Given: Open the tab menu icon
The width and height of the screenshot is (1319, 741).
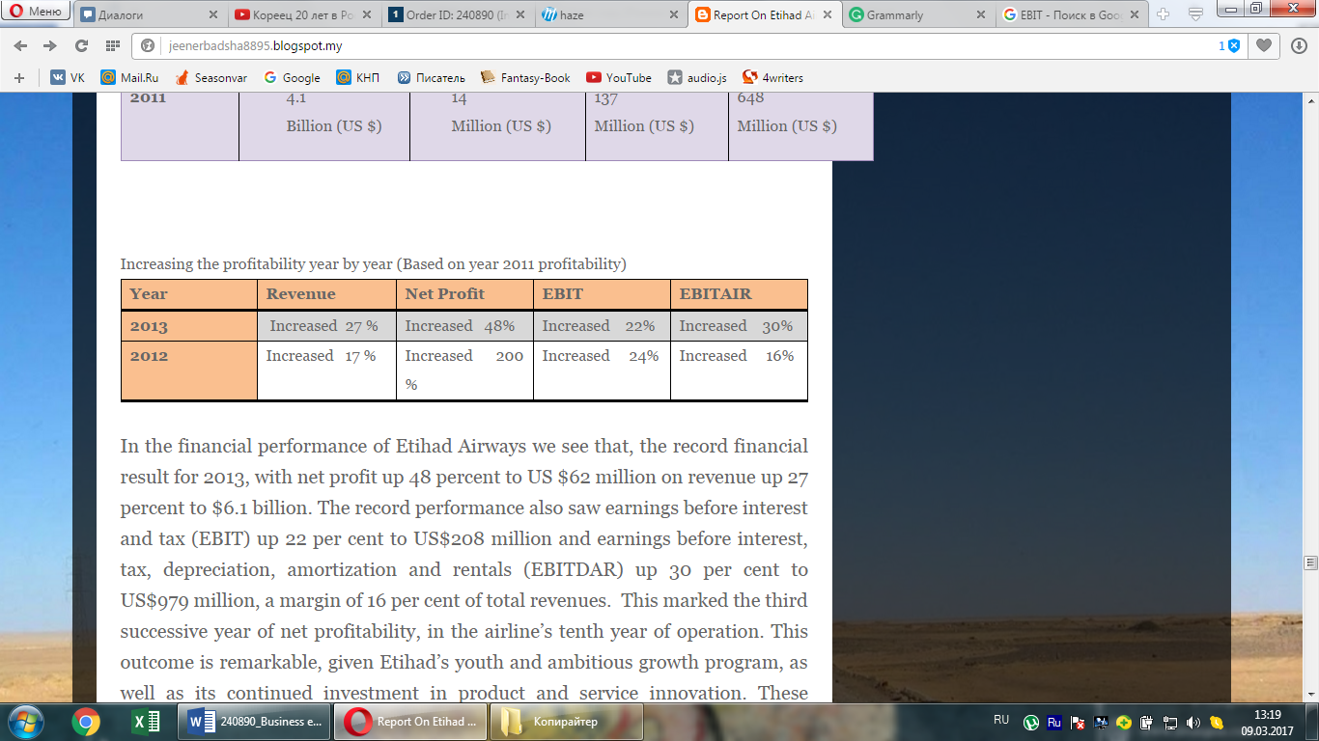Looking at the screenshot, I should pyautogui.click(x=1195, y=14).
